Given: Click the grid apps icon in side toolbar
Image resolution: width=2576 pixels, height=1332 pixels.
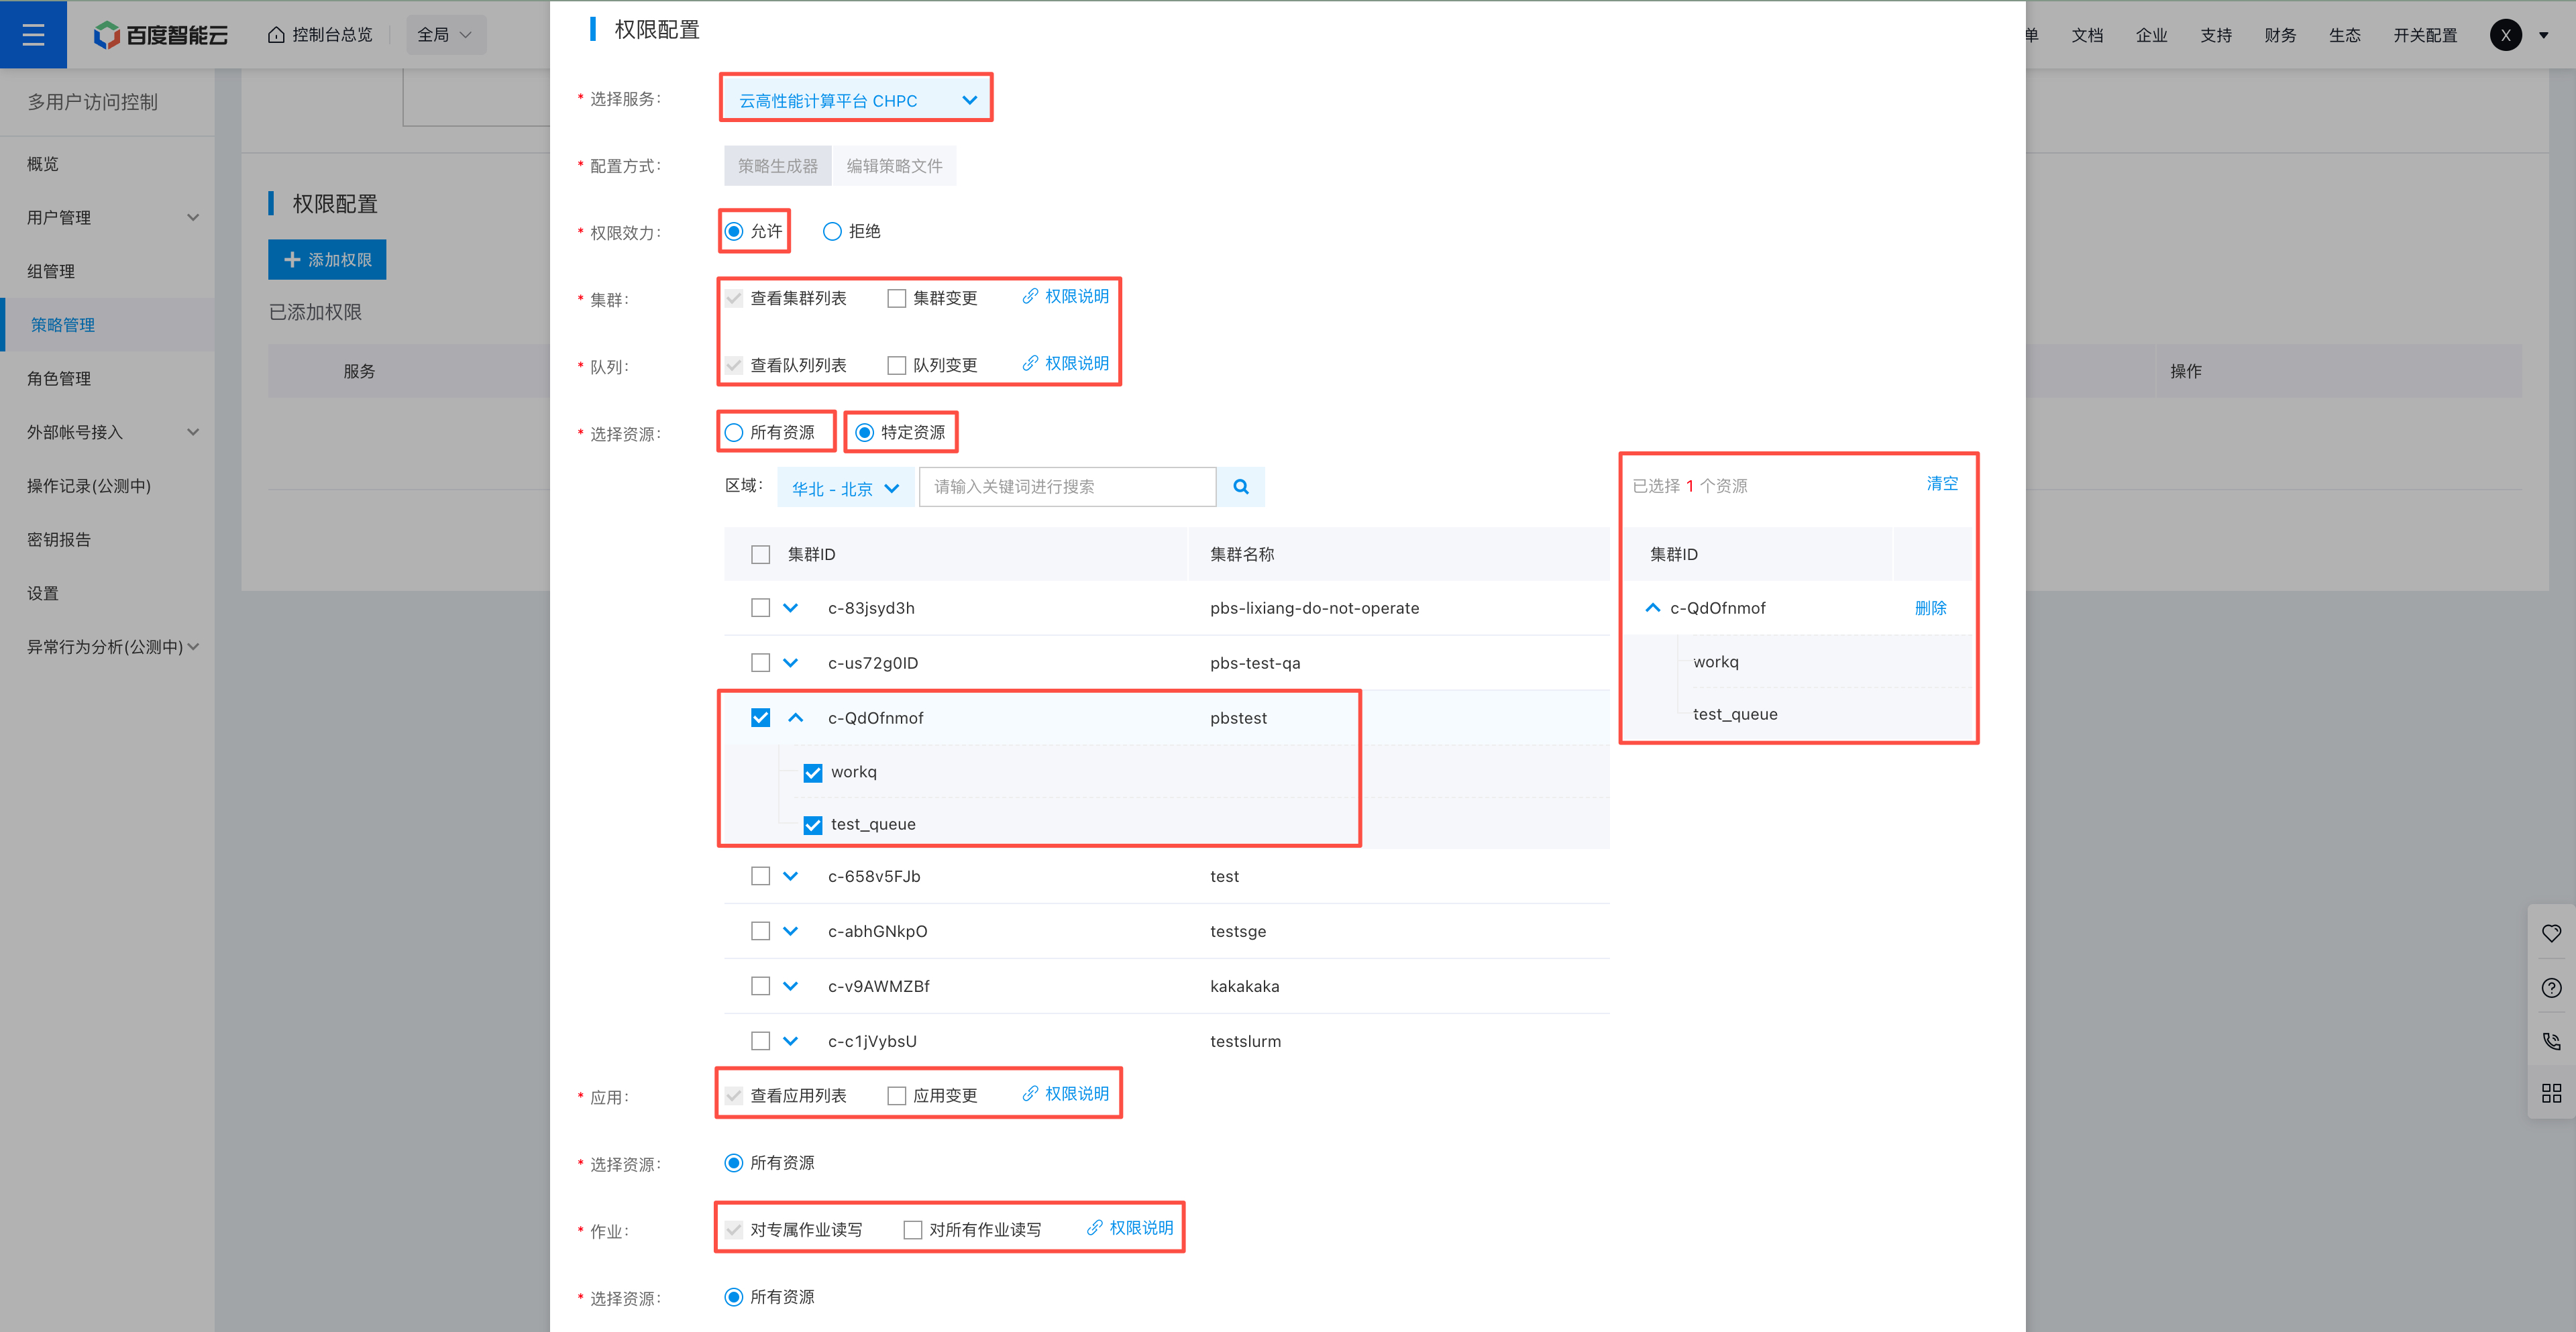Looking at the screenshot, I should point(2551,1093).
